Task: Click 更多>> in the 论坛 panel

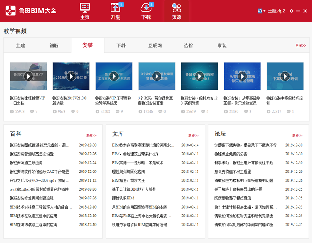Action: (297, 135)
